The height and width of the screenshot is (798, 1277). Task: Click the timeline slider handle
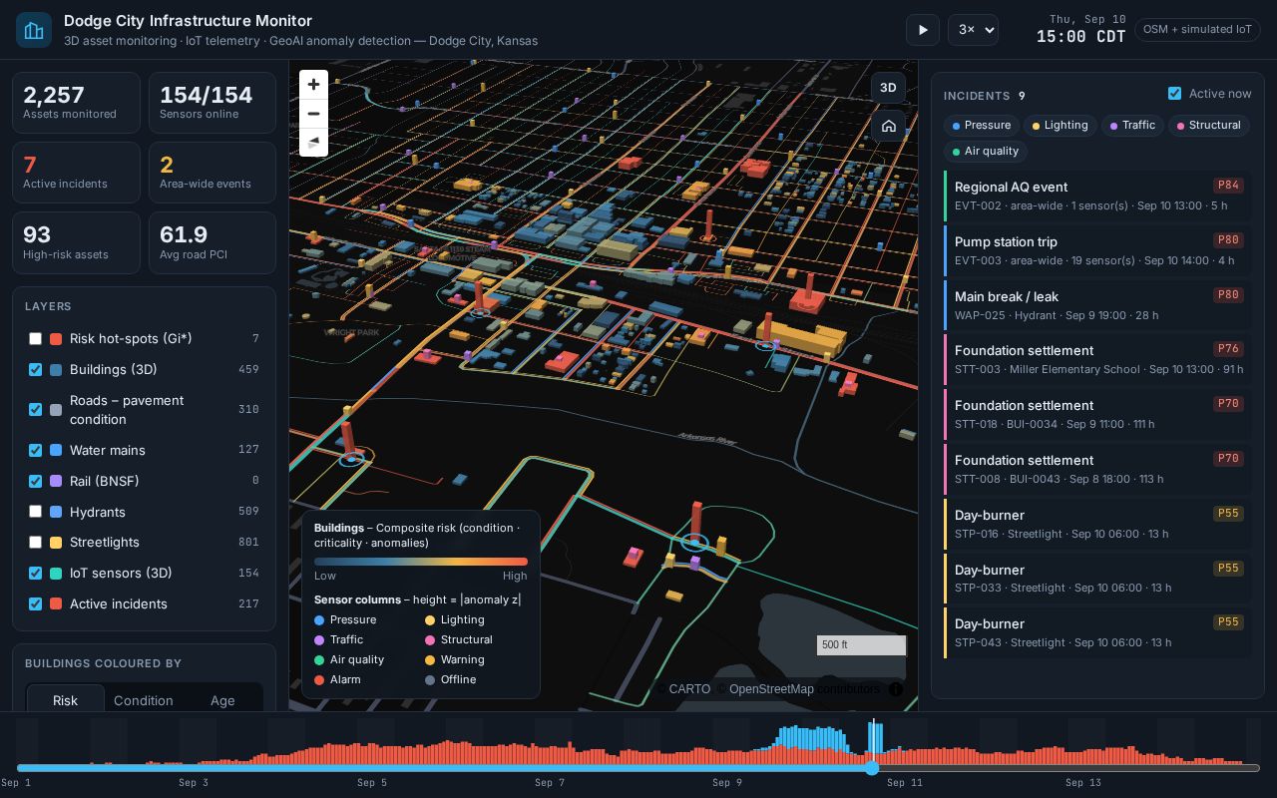pos(872,768)
